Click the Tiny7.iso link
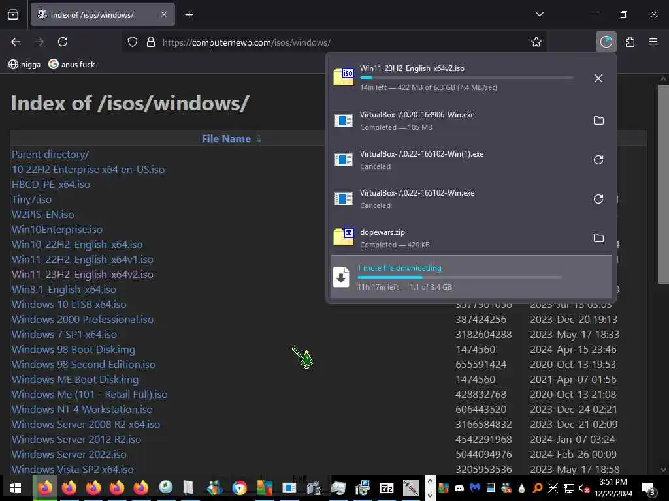The width and height of the screenshot is (669, 501). (x=31, y=200)
